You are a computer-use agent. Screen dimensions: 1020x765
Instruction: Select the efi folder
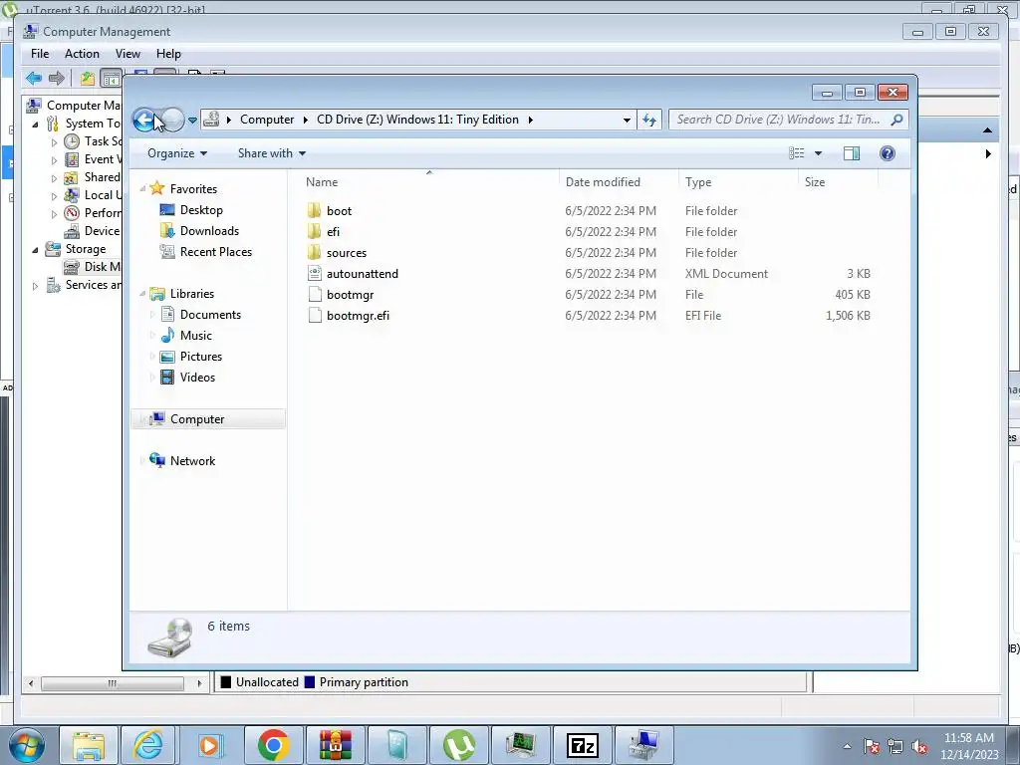coord(333,231)
